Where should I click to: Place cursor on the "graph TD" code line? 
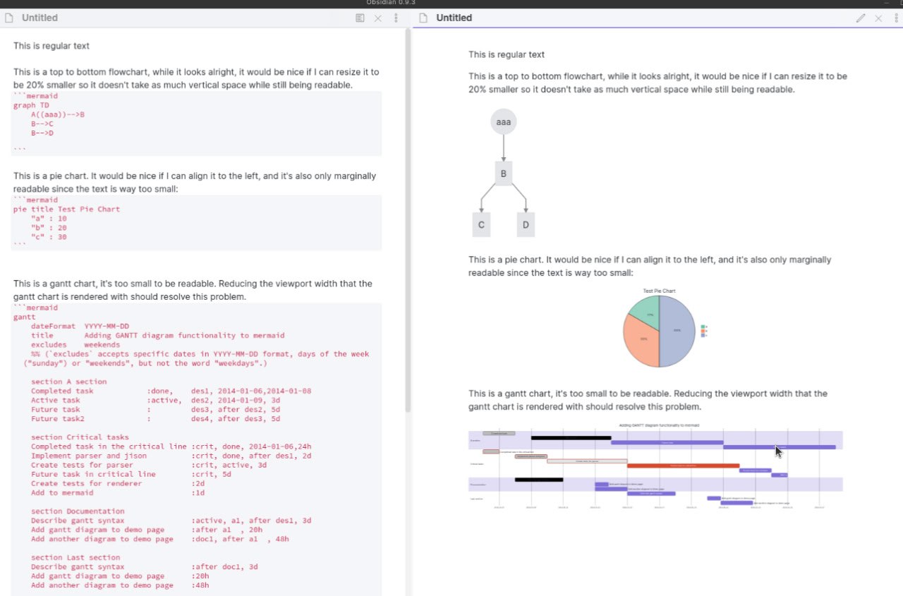(x=31, y=105)
